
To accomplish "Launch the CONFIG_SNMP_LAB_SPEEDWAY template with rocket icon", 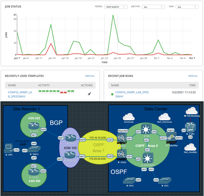I will [89, 94].
